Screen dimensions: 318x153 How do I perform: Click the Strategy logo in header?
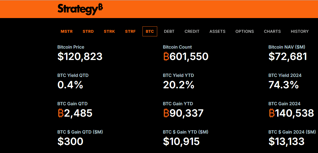(x=80, y=9)
